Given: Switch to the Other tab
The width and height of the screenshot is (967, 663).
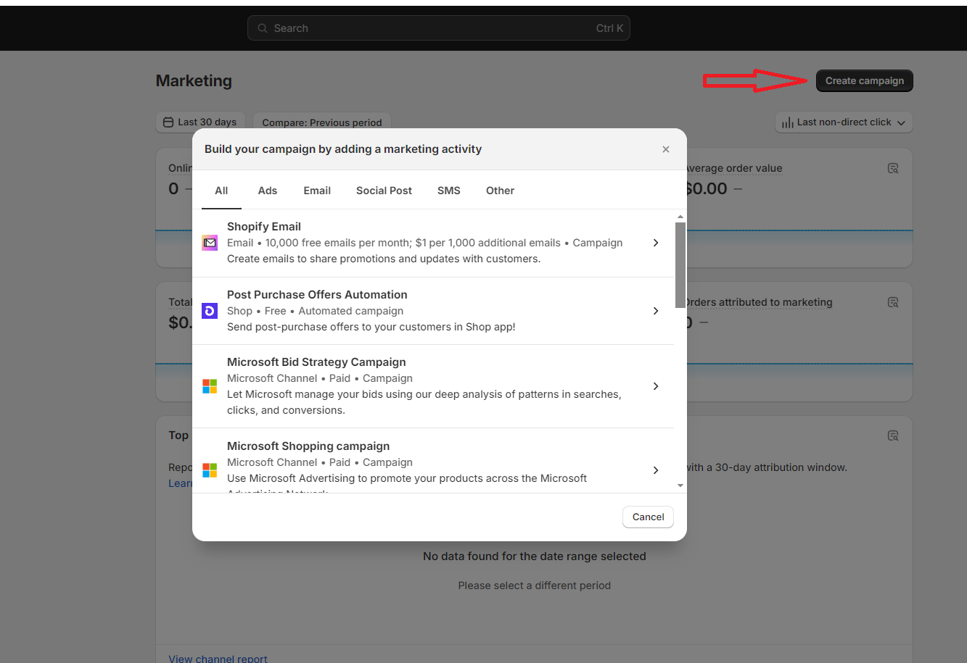Looking at the screenshot, I should click(x=501, y=191).
